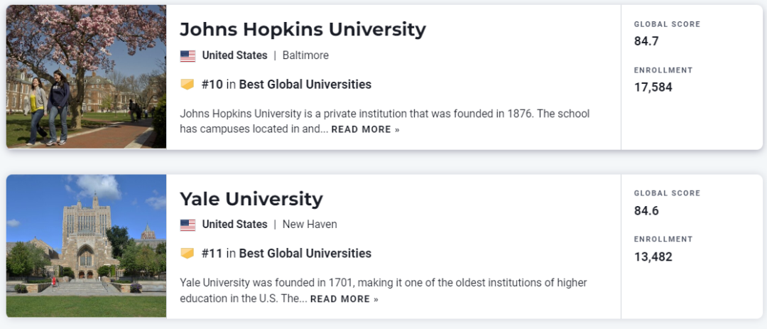Click Yale enrollment figure 13,482

point(653,257)
